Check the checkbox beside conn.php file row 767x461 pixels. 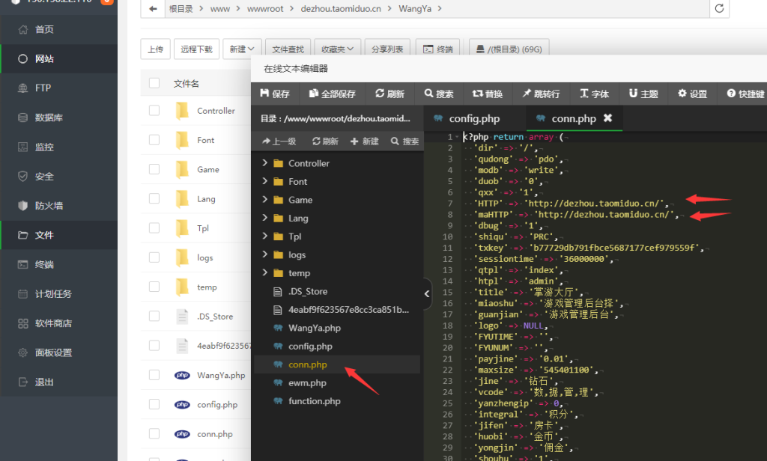[x=154, y=433]
